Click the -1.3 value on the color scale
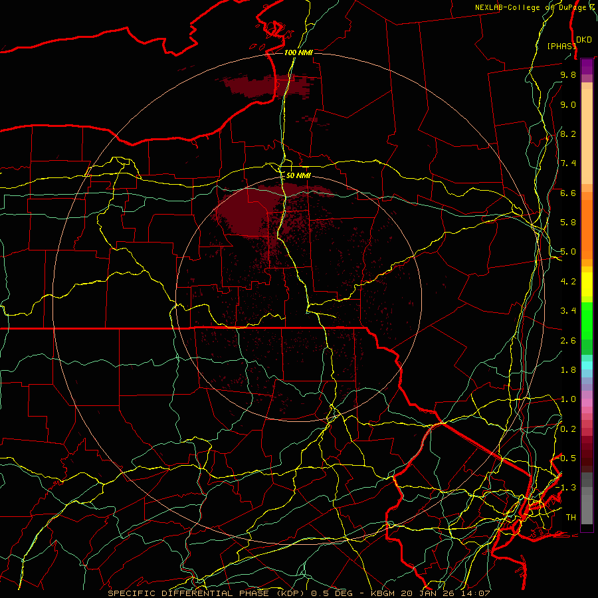This screenshot has width=598, height=598. [565, 488]
